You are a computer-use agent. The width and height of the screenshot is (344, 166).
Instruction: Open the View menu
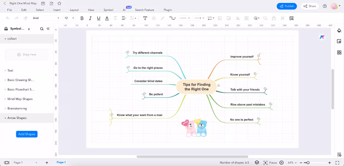tap(91, 10)
